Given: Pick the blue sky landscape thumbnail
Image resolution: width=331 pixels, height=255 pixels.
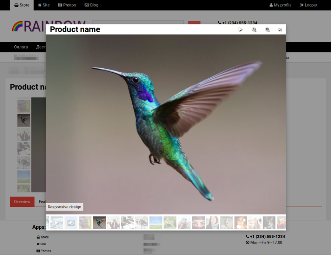Looking at the screenshot, I should point(156,223).
